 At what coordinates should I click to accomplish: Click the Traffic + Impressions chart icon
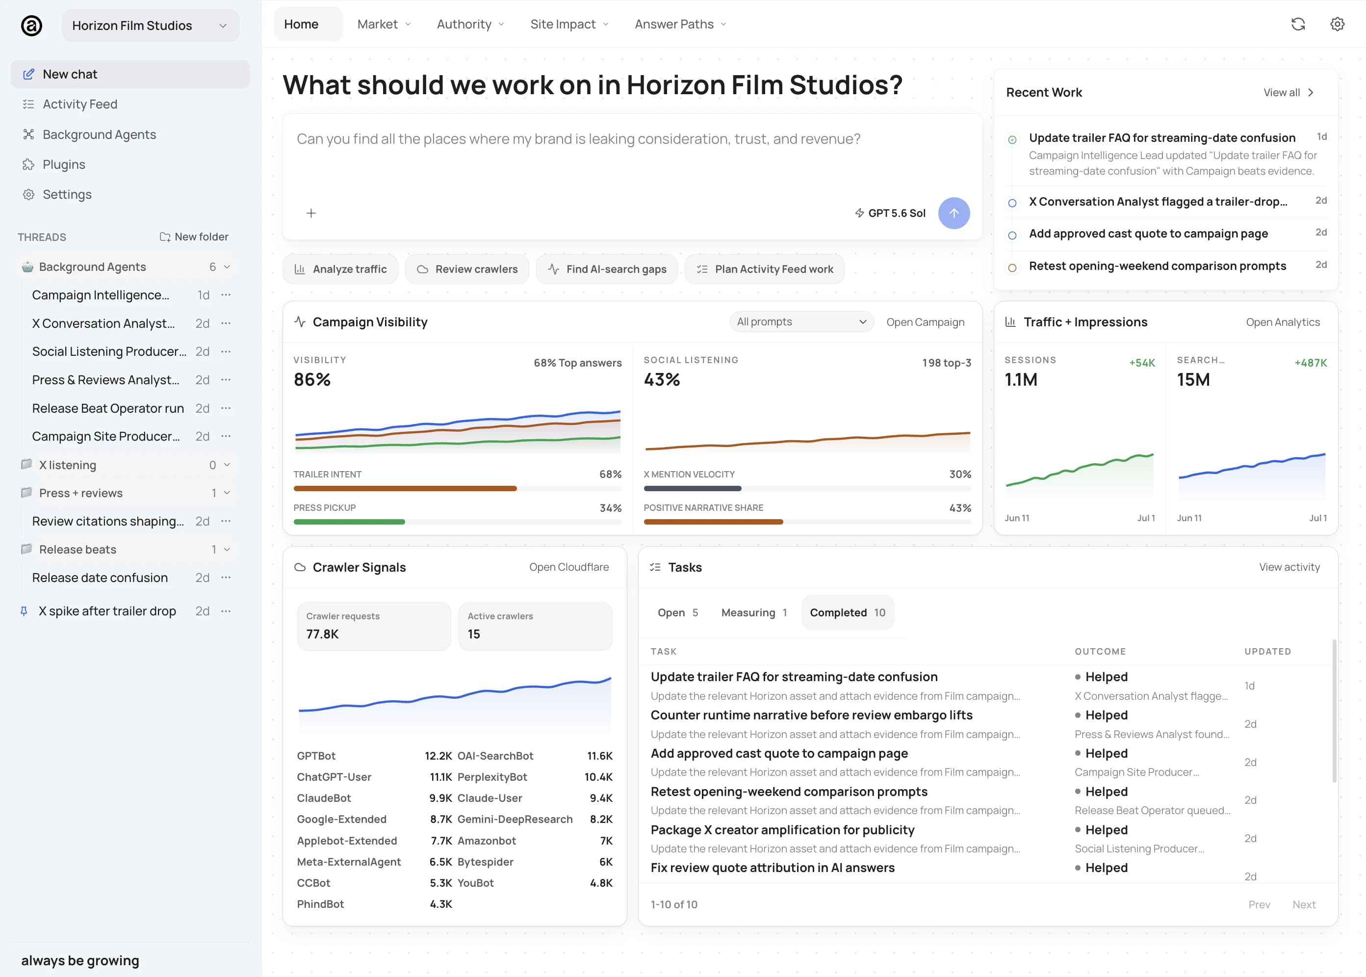tap(1011, 322)
